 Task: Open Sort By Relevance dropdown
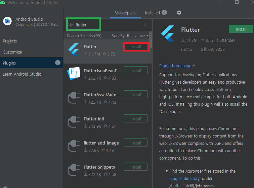(x=130, y=36)
